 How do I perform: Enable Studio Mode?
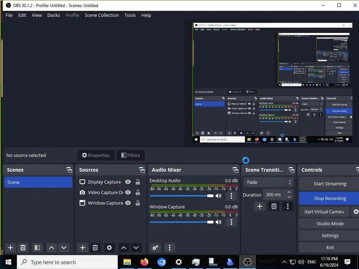click(330, 223)
